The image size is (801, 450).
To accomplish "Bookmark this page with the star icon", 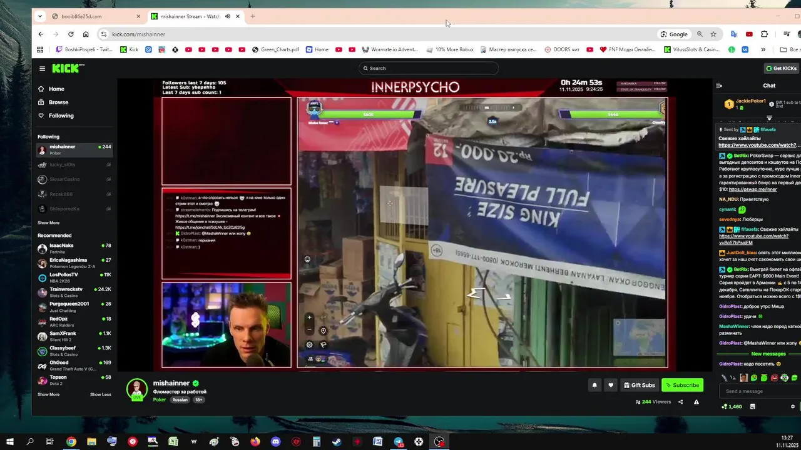I will (713, 34).
